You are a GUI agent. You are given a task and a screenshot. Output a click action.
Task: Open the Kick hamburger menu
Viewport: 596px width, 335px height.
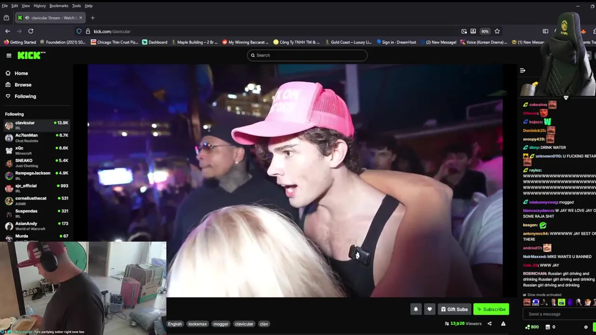tap(9, 55)
